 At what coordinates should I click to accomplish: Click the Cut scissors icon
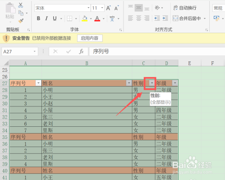click(21, 5)
